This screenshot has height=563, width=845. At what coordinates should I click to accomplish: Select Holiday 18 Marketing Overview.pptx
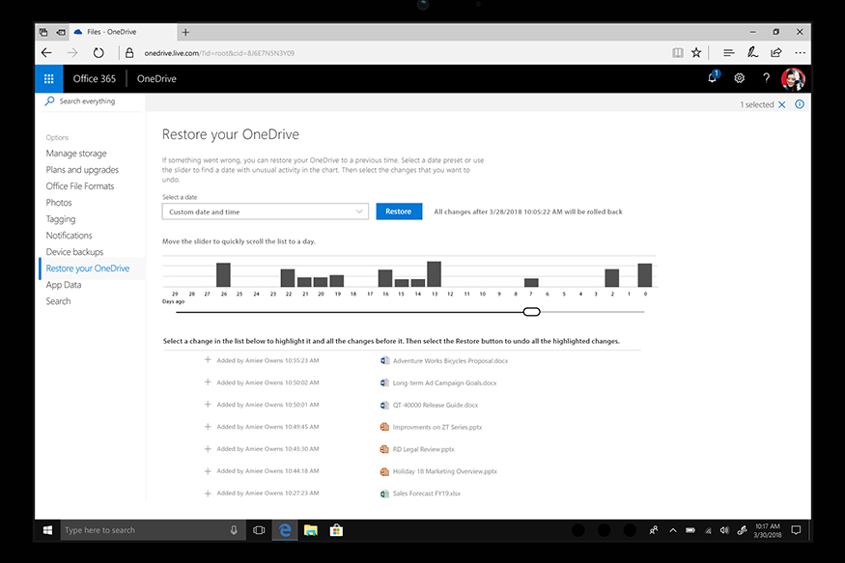[x=445, y=471]
